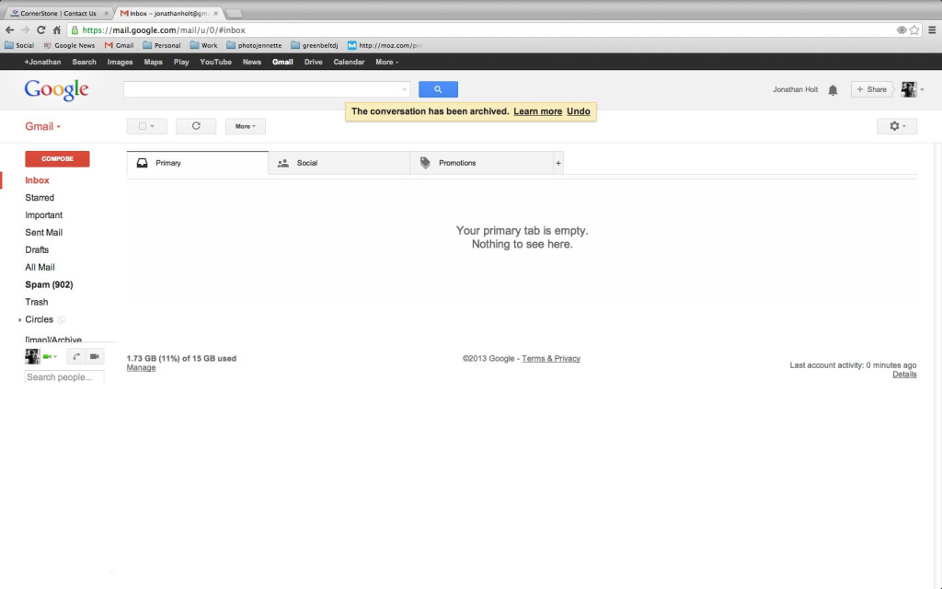
Task: Start a video call from chat panel
Action: [95, 356]
